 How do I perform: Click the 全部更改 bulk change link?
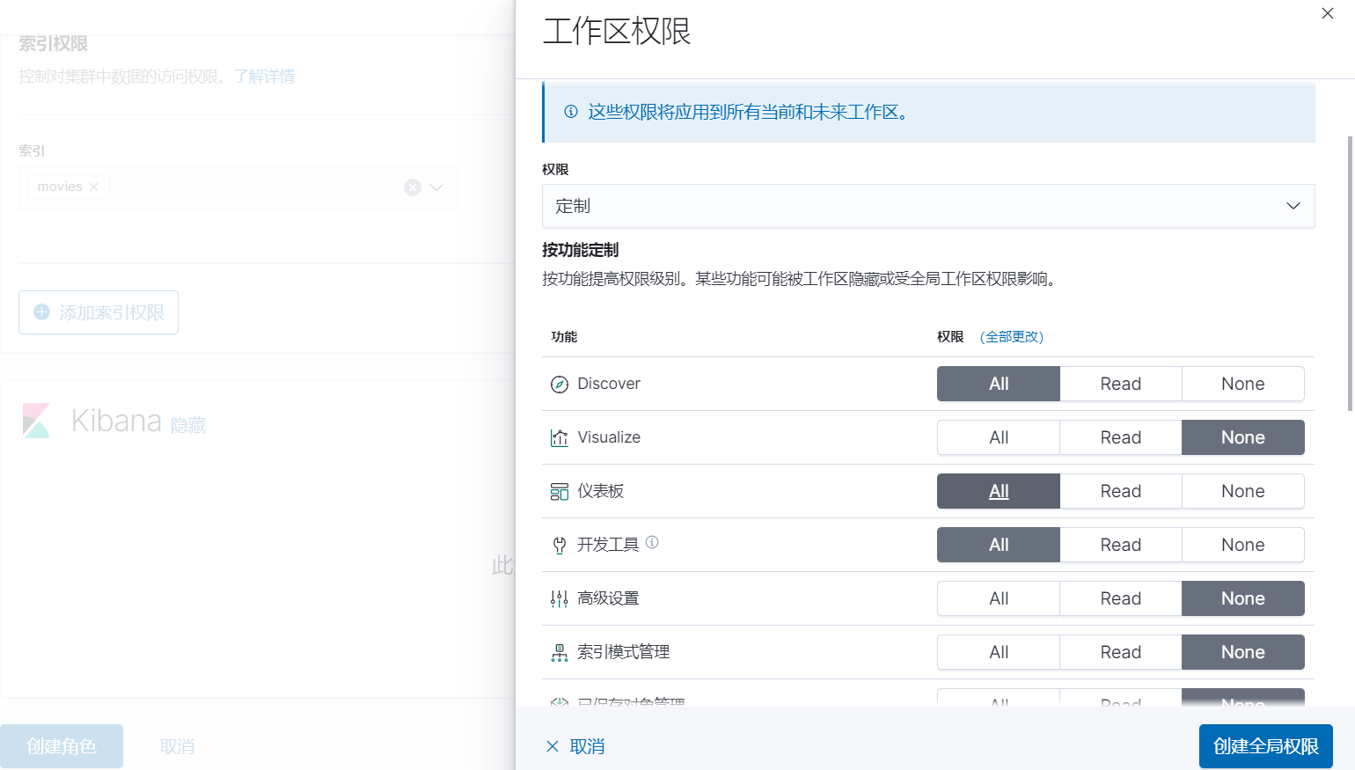(x=1012, y=337)
